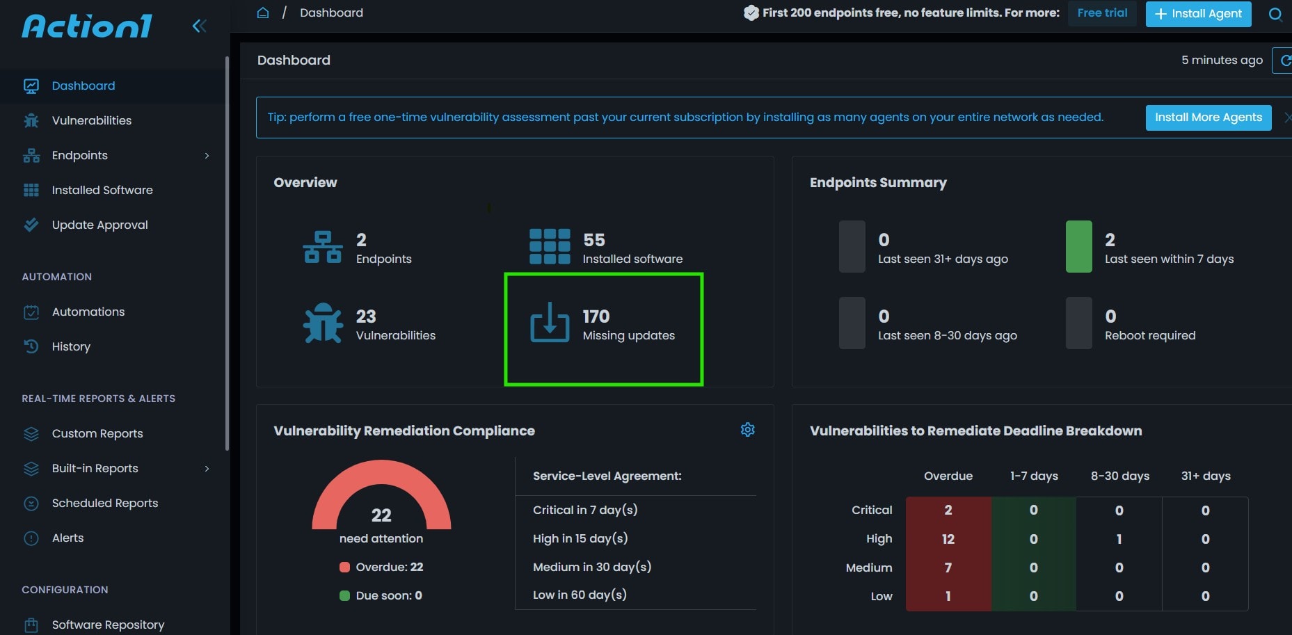Click the Installed software grid icon
This screenshot has height=635, width=1292.
(x=550, y=247)
